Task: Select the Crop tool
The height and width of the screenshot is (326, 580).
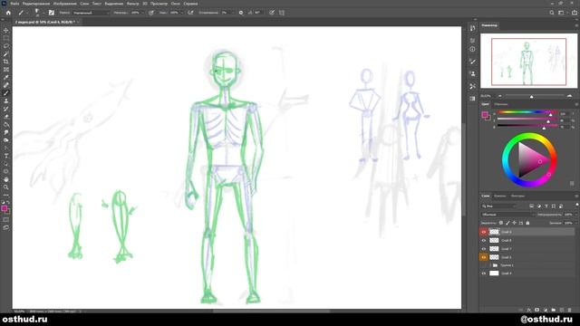Action: [x=6, y=62]
